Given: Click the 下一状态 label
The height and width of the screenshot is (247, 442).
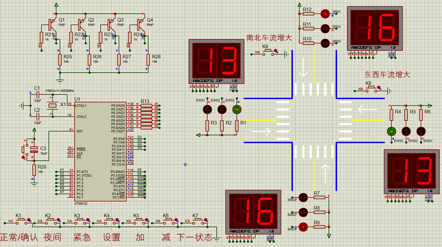Looking at the screenshot, I should [194, 237].
